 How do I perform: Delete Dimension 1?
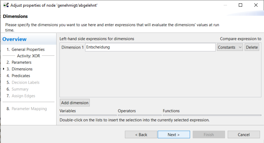252,48
